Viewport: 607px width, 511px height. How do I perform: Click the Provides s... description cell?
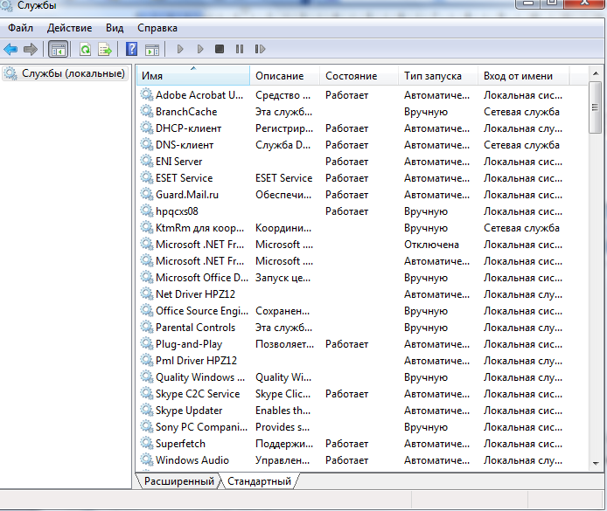(283, 427)
